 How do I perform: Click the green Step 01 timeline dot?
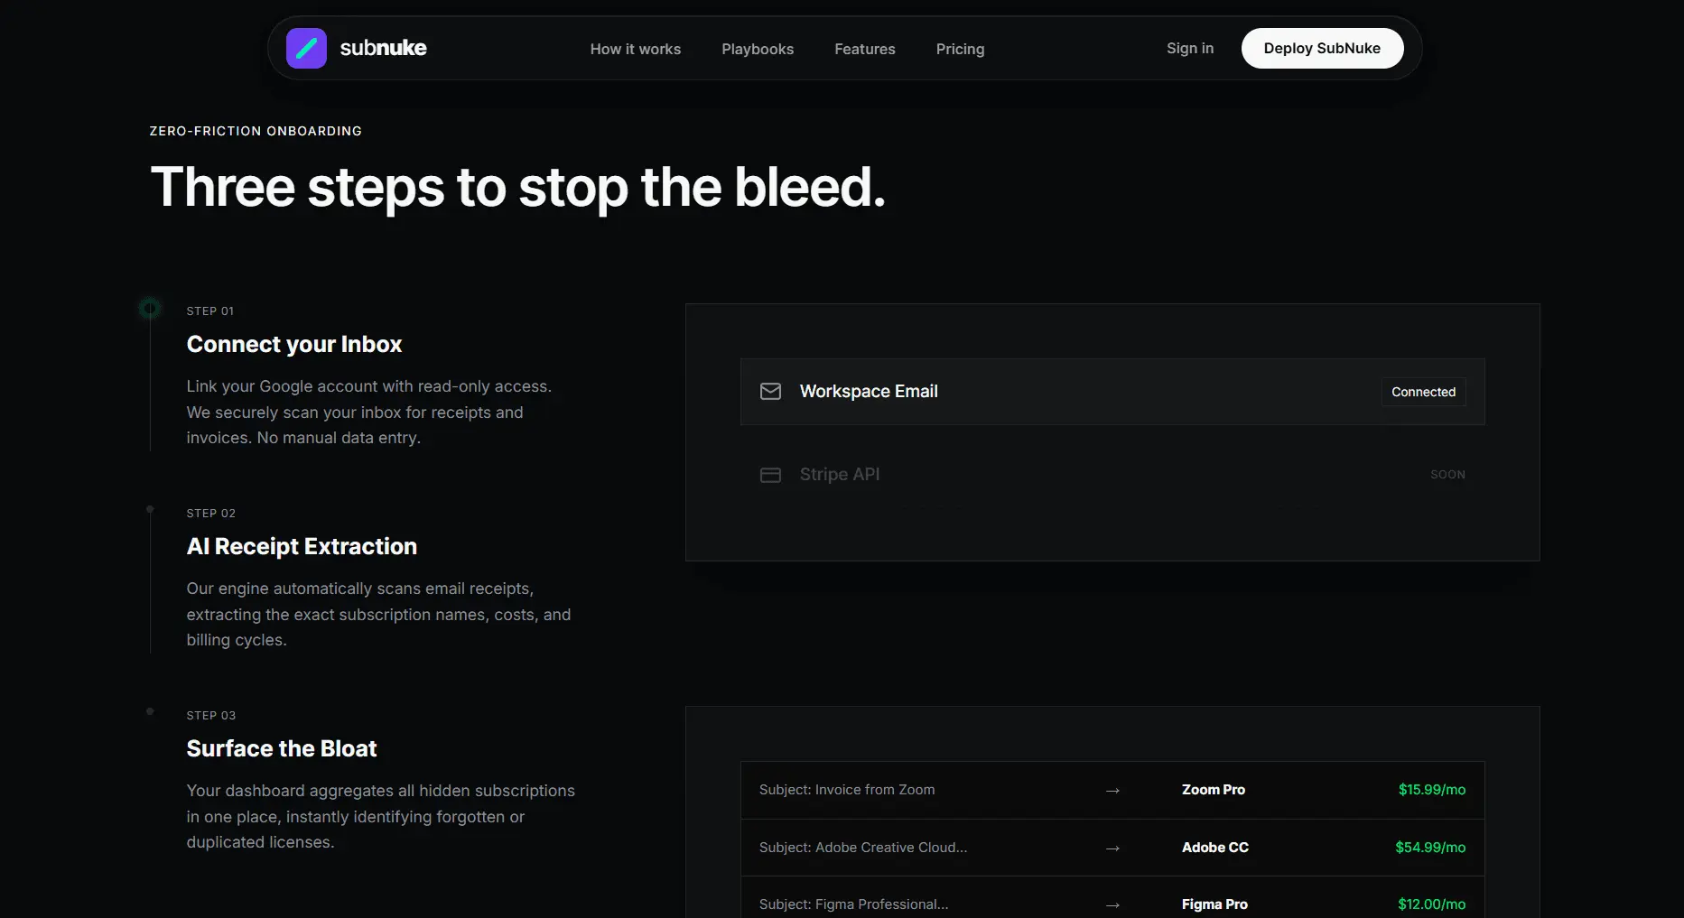[x=150, y=309]
